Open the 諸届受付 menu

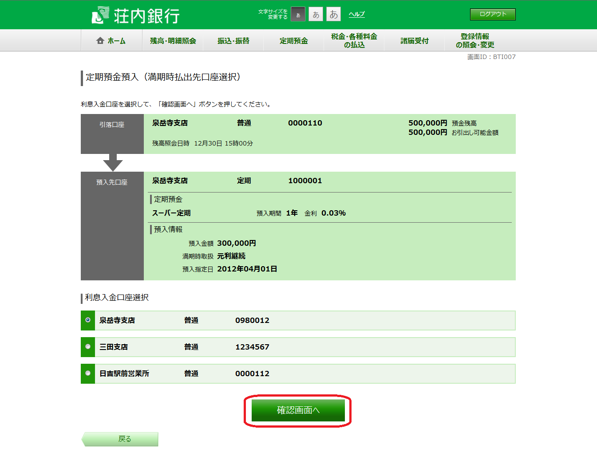[x=414, y=41]
